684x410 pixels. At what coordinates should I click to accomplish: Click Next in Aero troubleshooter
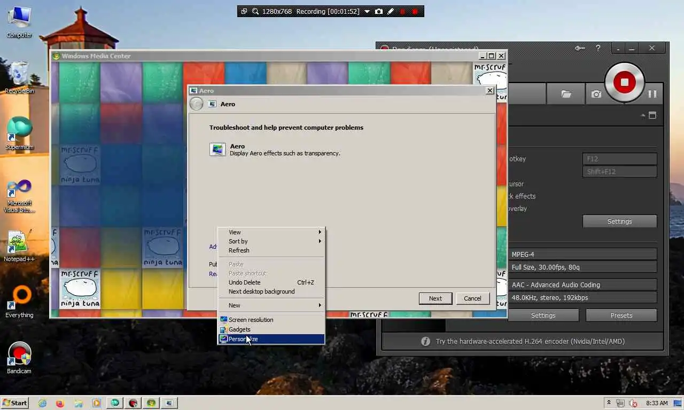coord(436,298)
